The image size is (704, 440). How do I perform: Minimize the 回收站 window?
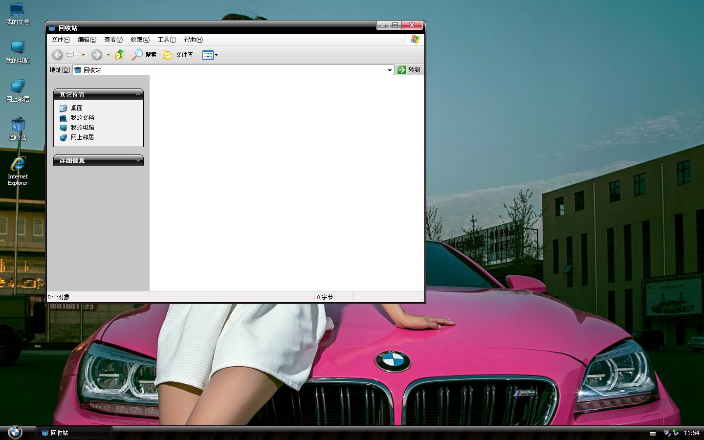[x=383, y=25]
